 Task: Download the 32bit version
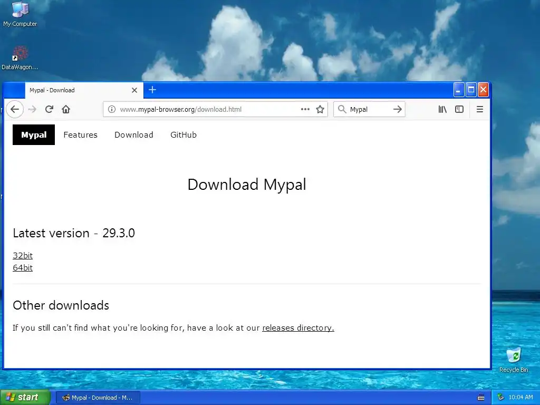click(x=23, y=256)
